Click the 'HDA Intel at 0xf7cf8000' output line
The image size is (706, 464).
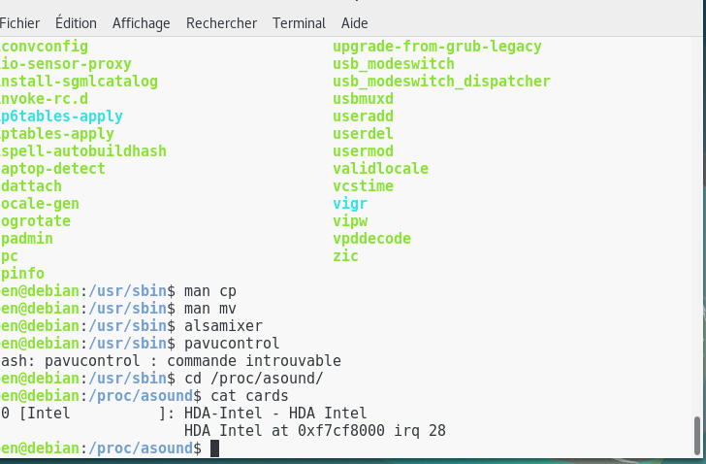(x=315, y=431)
